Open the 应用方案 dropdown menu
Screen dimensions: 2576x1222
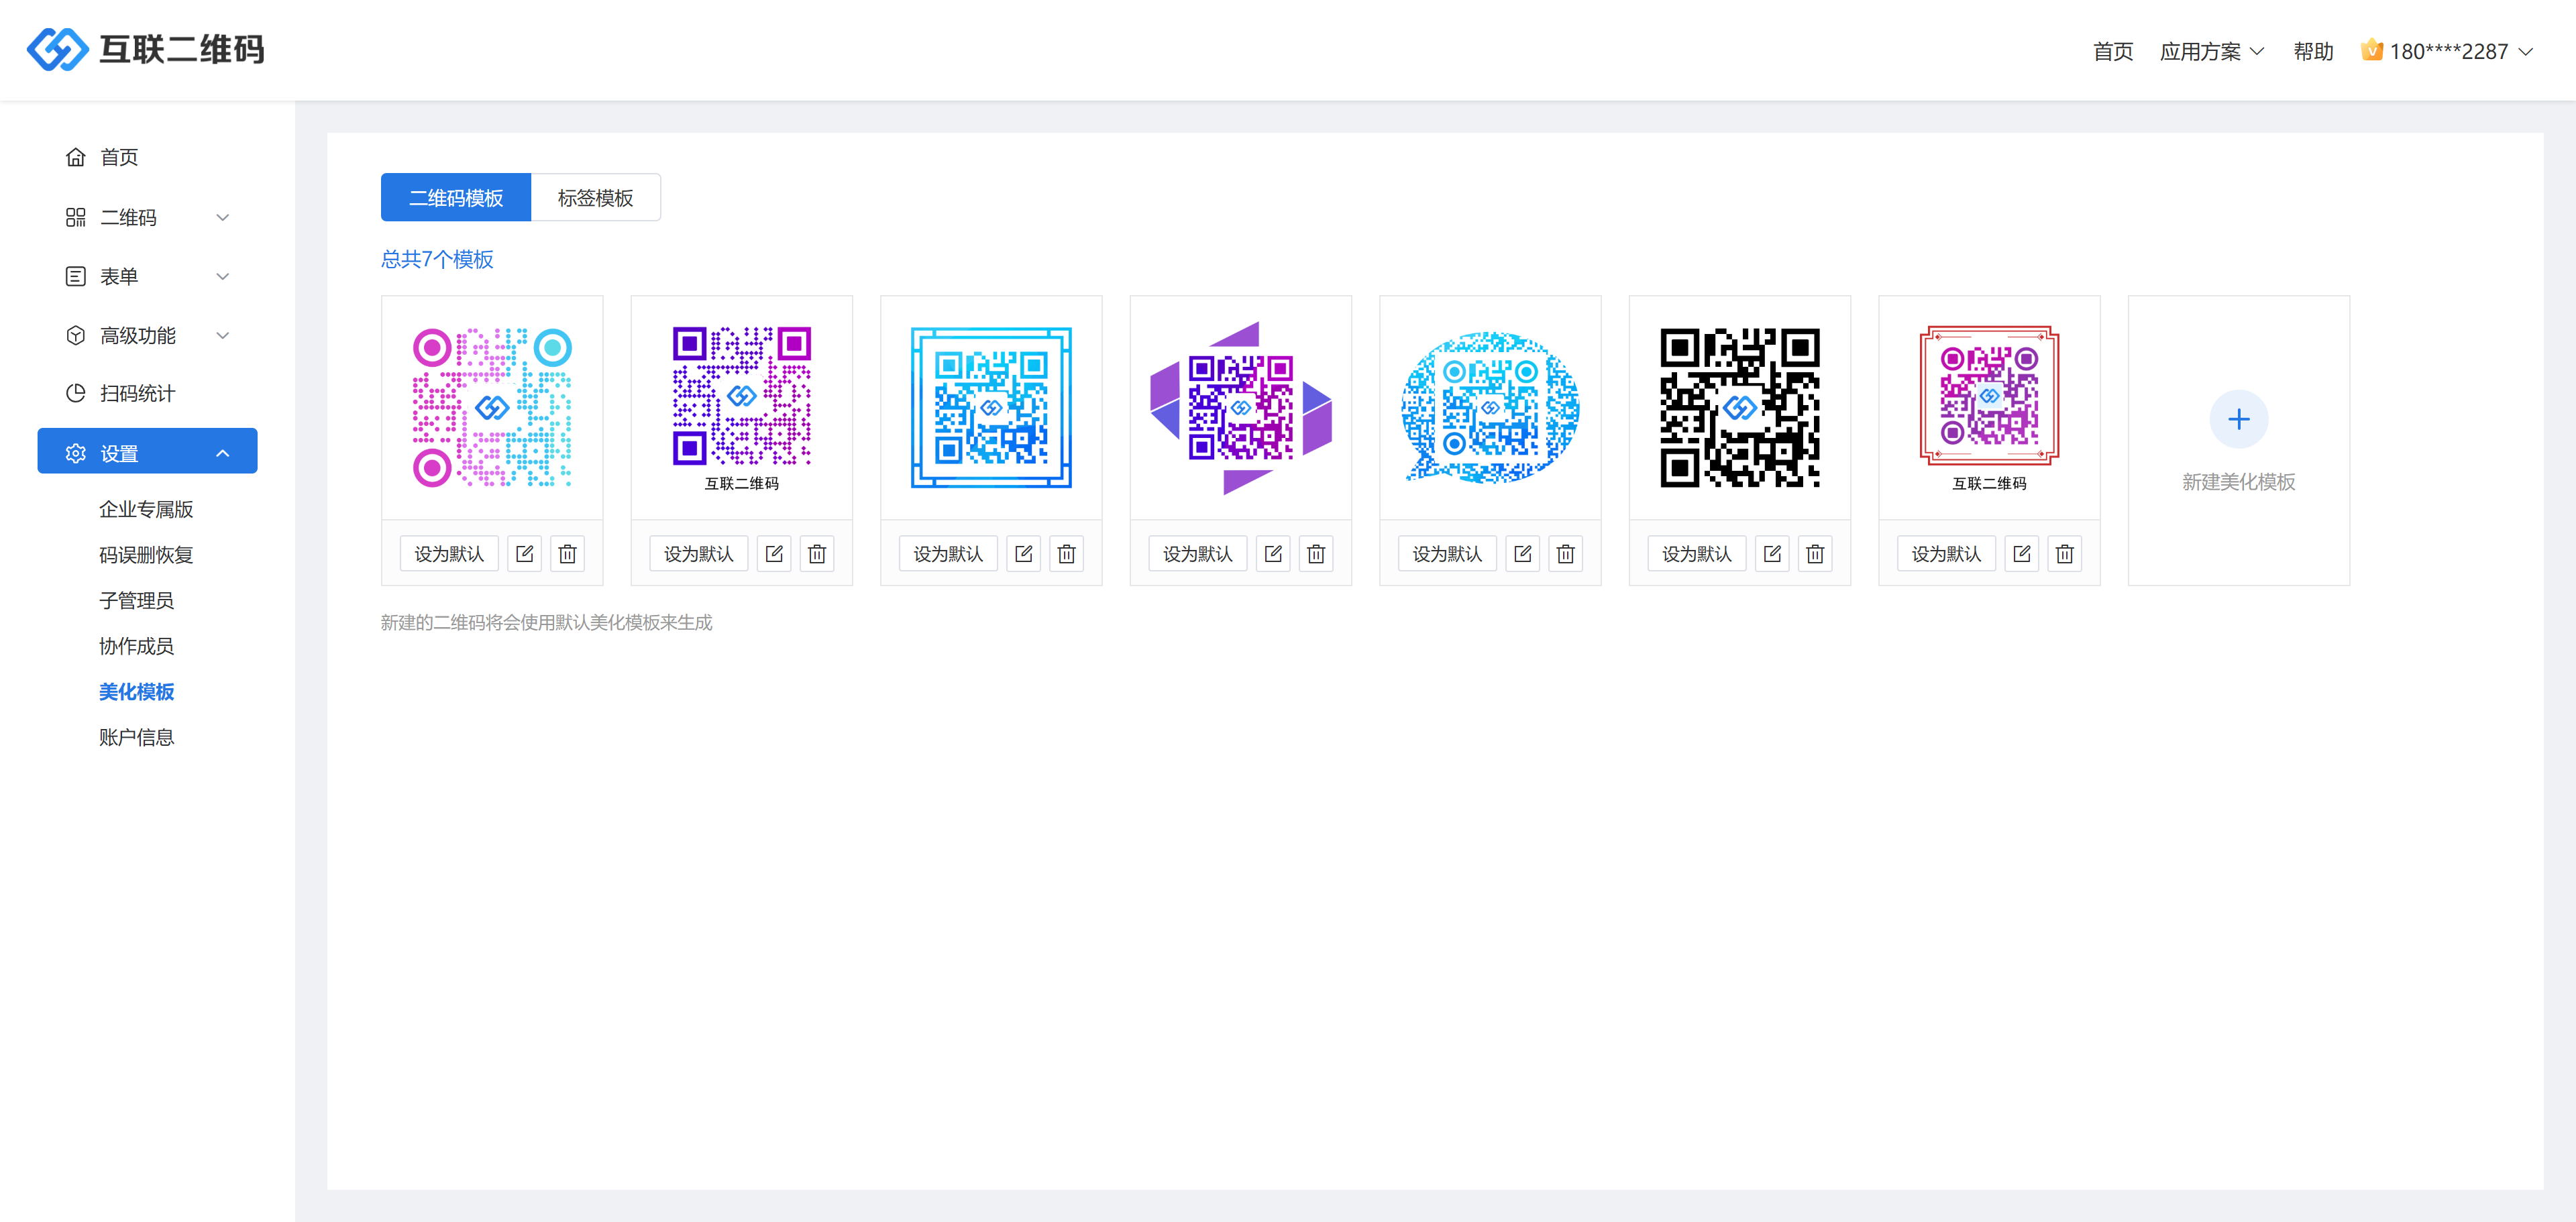(2211, 51)
